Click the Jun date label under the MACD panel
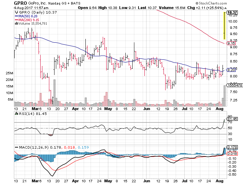Image resolution: width=243 pixels, height=184 pixels. pyautogui.click(x=146, y=181)
